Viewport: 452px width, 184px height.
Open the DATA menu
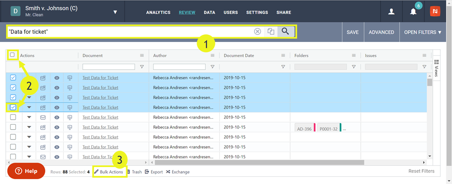point(209,13)
